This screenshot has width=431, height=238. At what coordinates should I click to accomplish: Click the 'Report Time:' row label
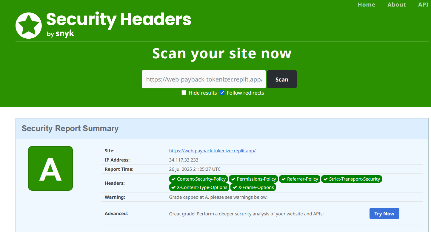tap(119, 169)
